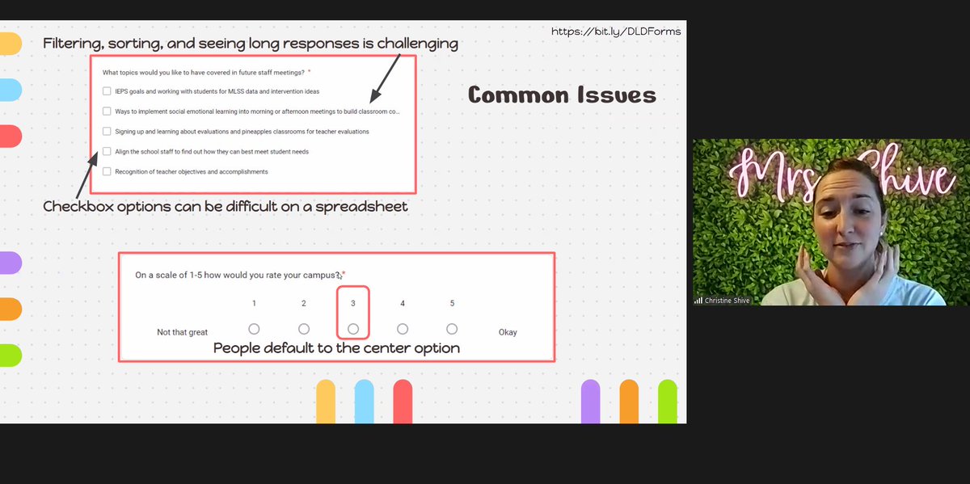Screen dimensions: 970x484
Task: Select the blue bookmark tab on left edge
Action: 10,90
